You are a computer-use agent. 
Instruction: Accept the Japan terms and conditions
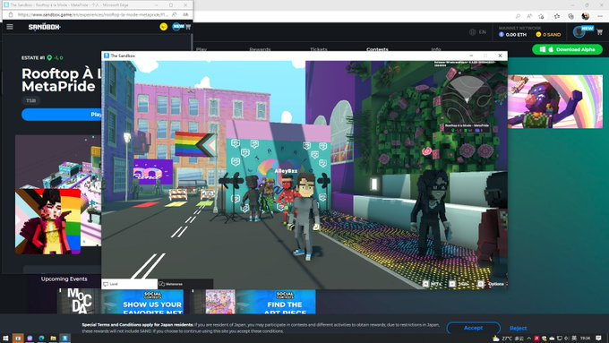click(473, 328)
